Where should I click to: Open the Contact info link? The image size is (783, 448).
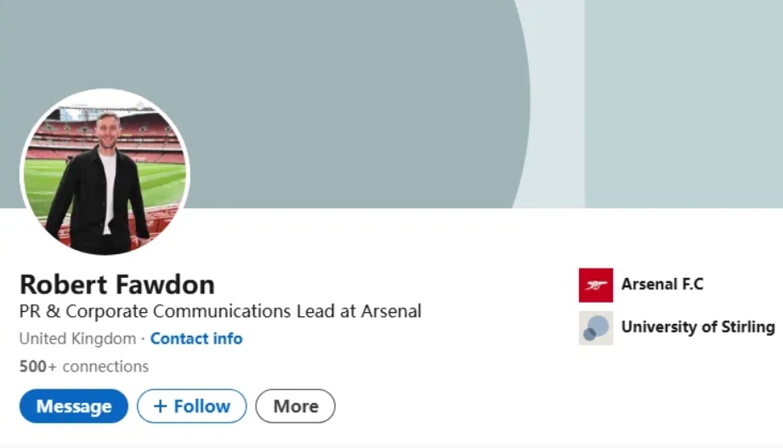click(x=196, y=338)
